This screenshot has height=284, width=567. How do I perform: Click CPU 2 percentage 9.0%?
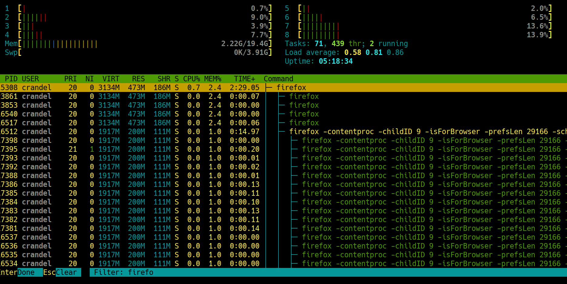(x=259, y=17)
